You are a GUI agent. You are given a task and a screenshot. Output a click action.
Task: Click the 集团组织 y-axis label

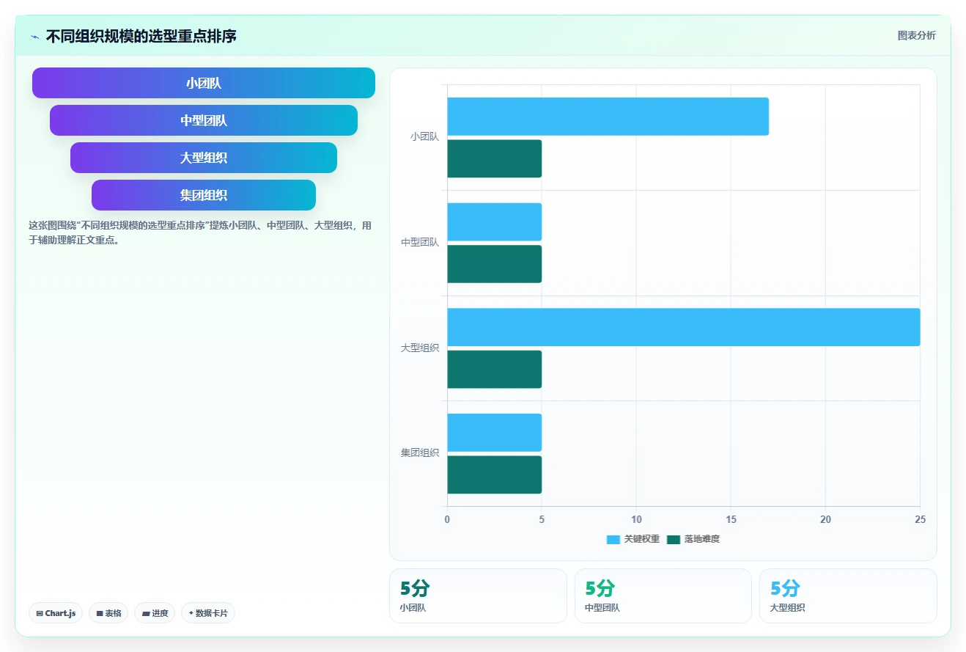(x=420, y=453)
